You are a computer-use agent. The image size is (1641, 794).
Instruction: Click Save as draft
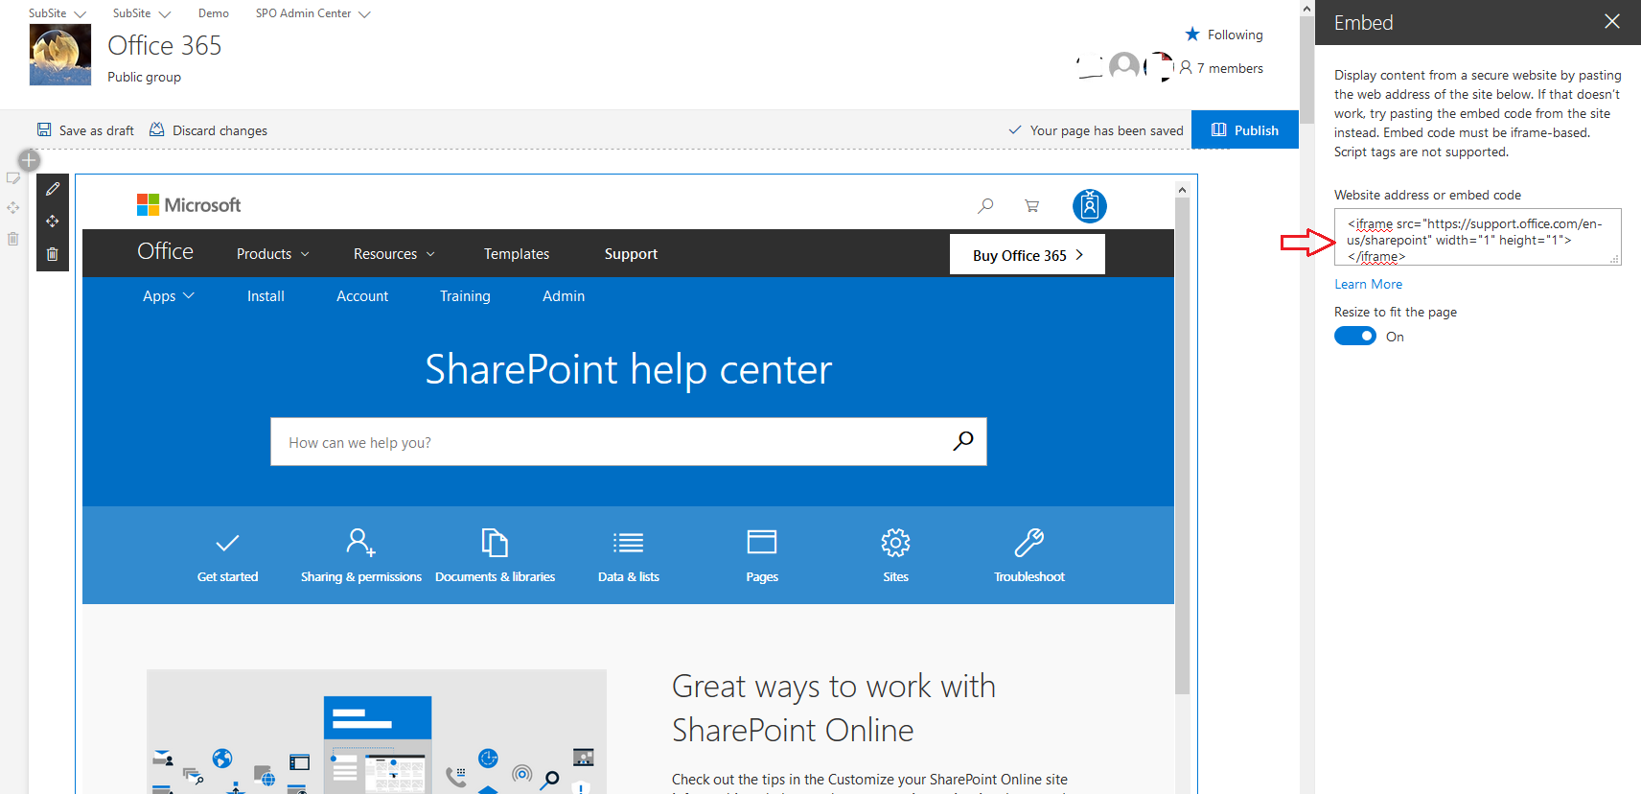85,130
